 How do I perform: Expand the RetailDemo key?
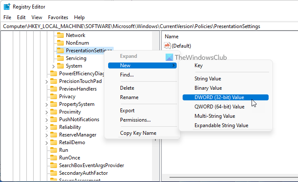coord(46,143)
